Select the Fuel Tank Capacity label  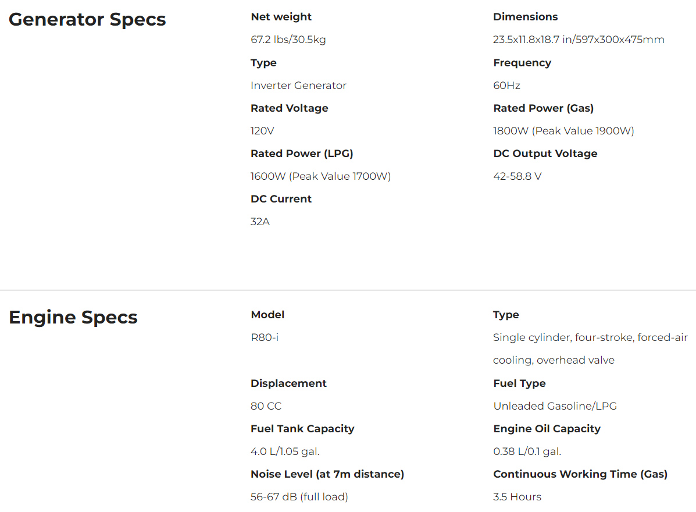[x=302, y=429]
